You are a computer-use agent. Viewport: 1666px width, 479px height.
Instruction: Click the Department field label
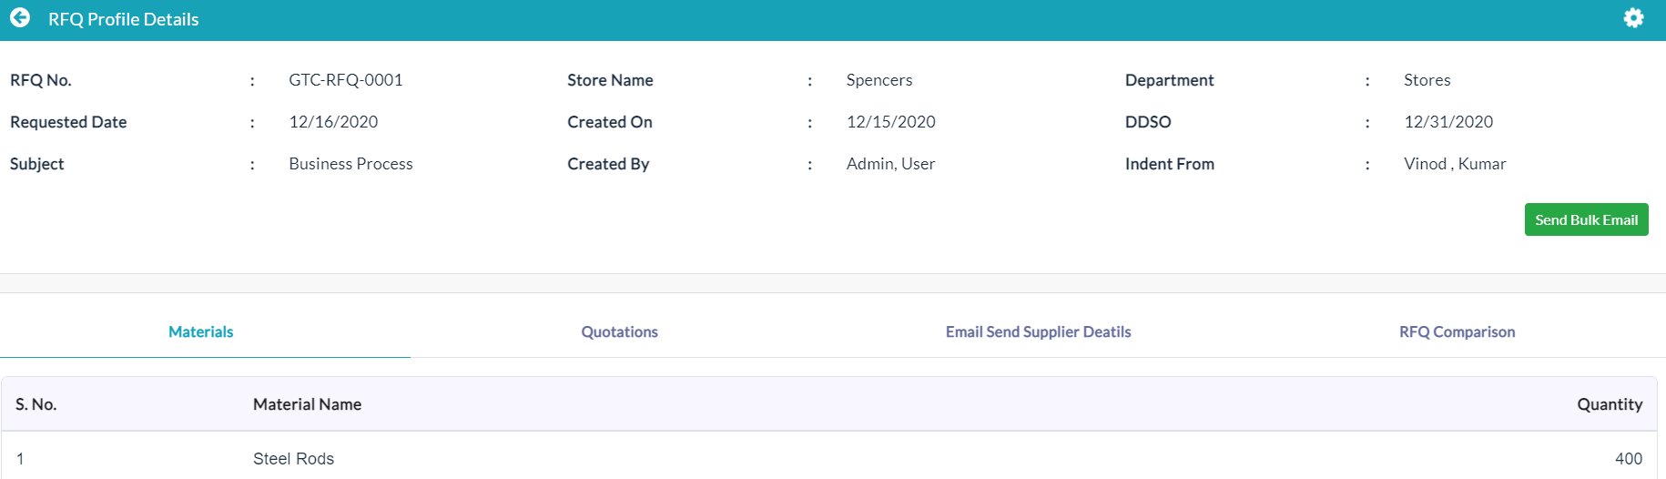[1169, 80]
